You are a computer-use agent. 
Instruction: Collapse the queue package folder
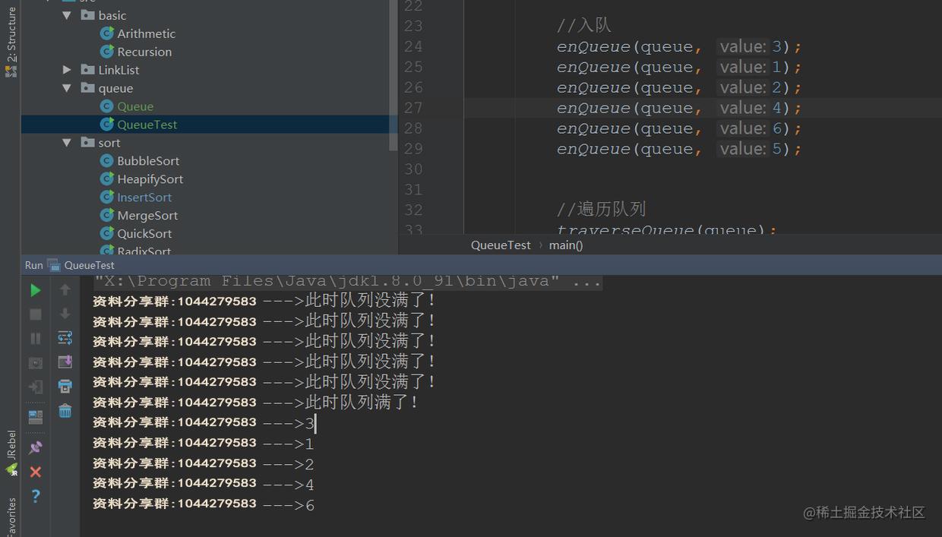pos(67,88)
